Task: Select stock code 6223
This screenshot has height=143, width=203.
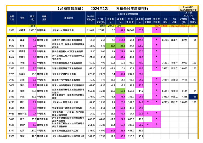Action: coord(12,102)
